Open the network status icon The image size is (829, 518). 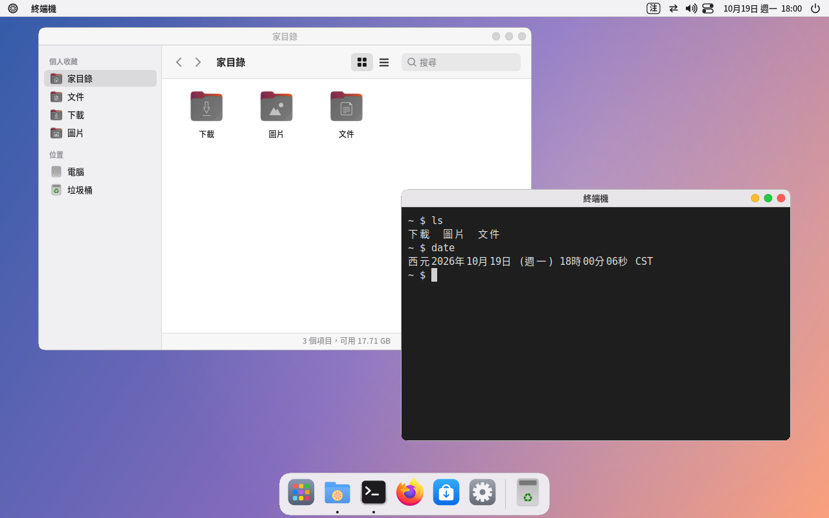tap(674, 8)
